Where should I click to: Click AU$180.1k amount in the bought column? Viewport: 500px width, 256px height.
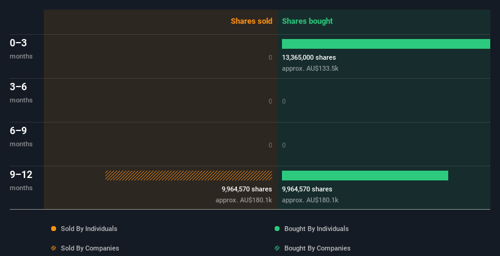click(x=310, y=200)
